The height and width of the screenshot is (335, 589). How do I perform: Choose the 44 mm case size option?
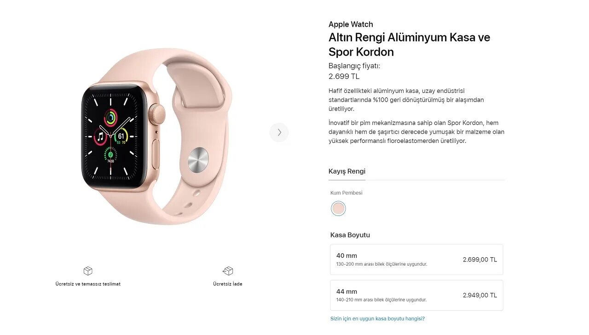click(x=416, y=295)
